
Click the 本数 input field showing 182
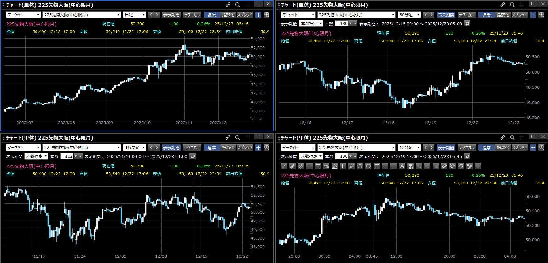click(67, 156)
